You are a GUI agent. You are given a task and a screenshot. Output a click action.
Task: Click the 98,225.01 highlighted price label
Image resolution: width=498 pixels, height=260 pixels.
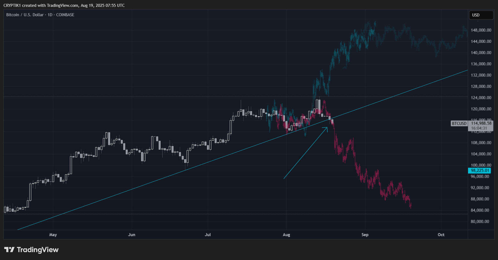click(x=480, y=170)
